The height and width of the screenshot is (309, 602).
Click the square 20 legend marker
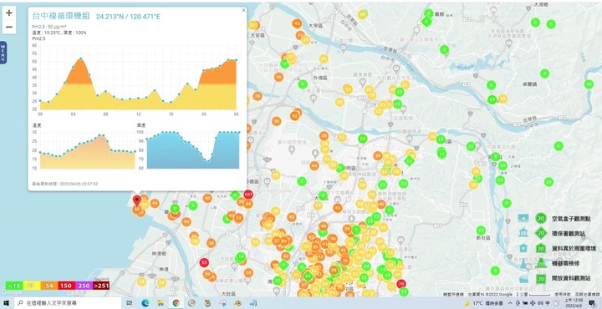(x=541, y=279)
